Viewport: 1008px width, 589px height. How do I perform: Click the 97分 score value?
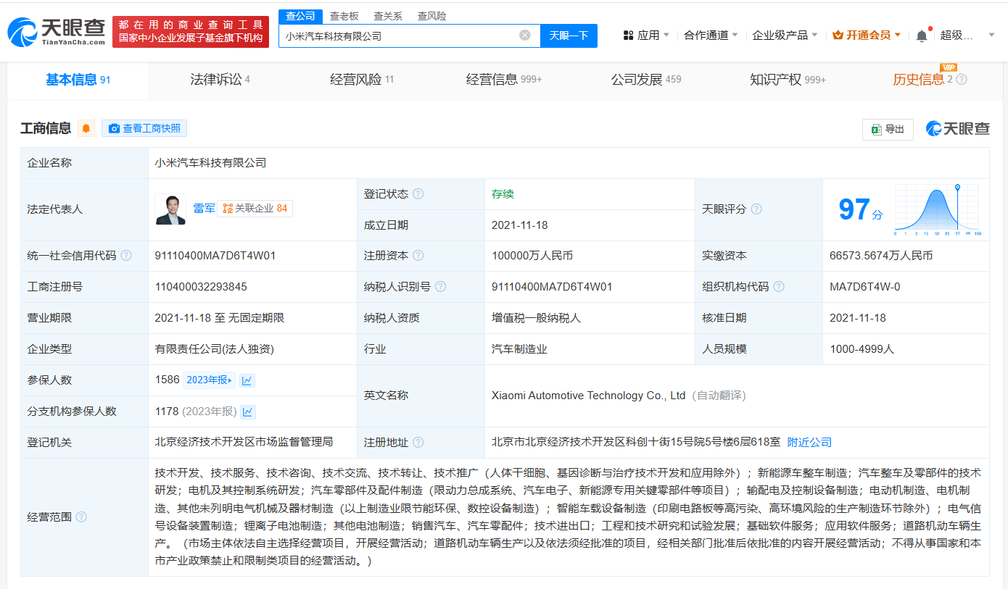pyautogui.click(x=861, y=209)
